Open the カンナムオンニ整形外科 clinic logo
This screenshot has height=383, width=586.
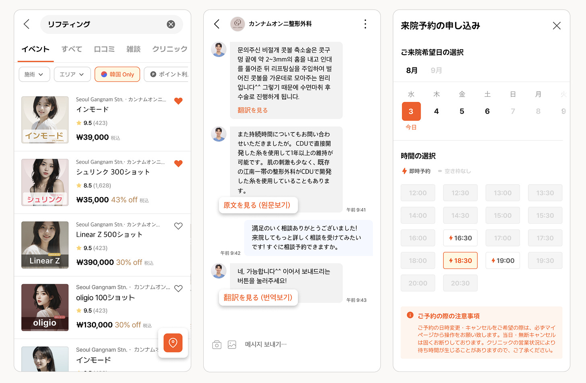[x=237, y=24]
